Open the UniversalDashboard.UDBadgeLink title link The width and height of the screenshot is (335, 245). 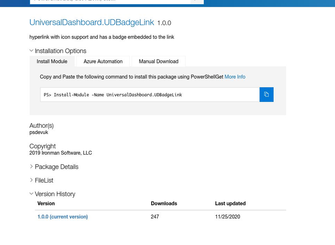(92, 23)
